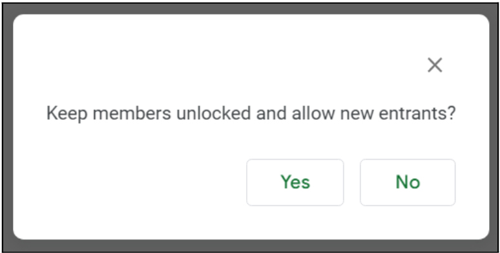Confirm keeping members unlocked with Yes
The height and width of the screenshot is (253, 500).
(x=295, y=182)
